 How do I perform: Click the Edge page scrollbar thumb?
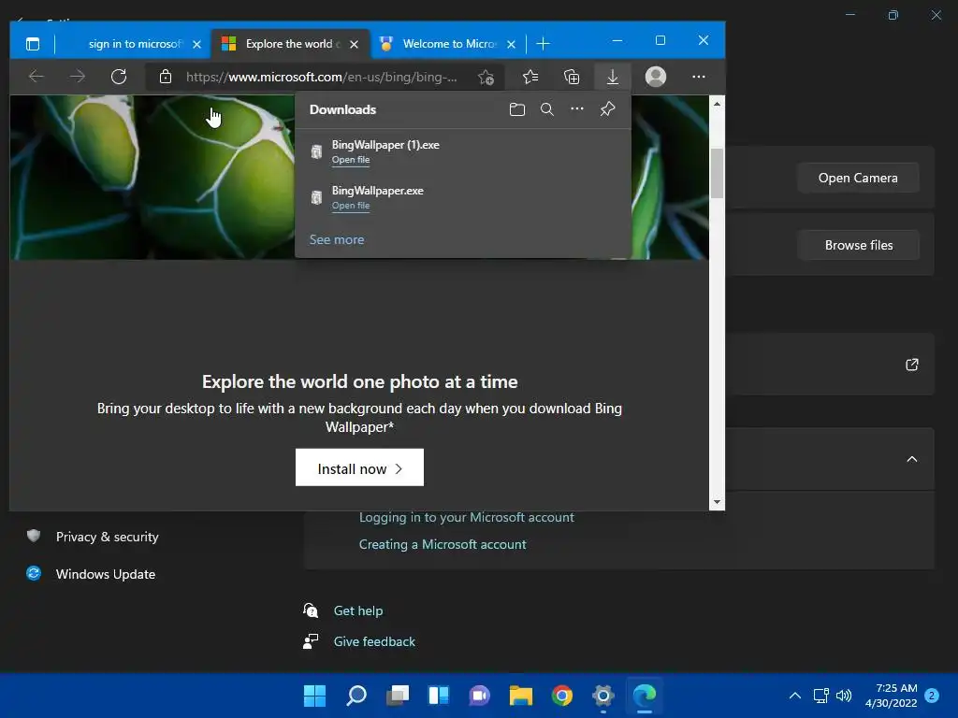point(717,173)
